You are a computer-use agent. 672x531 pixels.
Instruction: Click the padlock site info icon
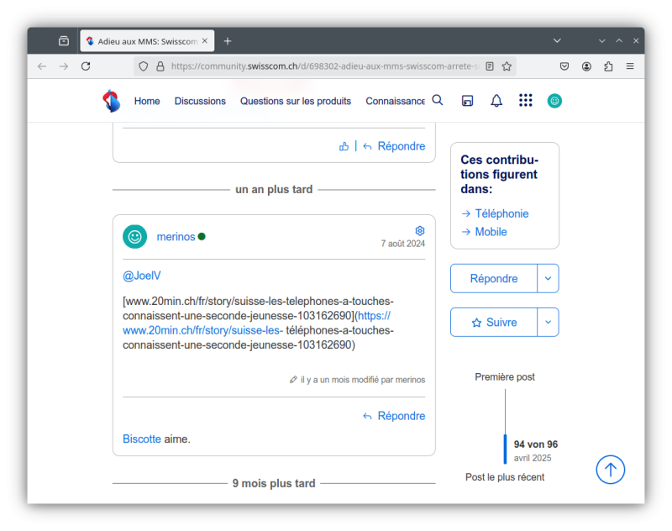coord(160,66)
